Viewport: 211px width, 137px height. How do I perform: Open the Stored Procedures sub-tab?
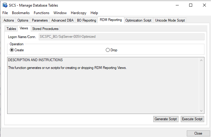point(45,29)
